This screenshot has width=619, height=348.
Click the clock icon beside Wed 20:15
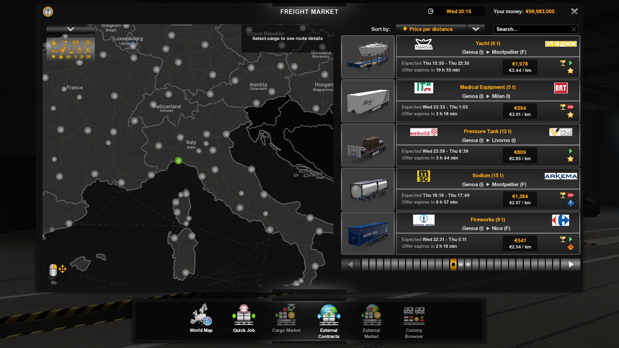point(430,11)
